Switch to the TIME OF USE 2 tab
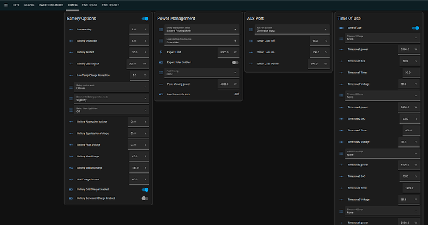 [110, 5]
